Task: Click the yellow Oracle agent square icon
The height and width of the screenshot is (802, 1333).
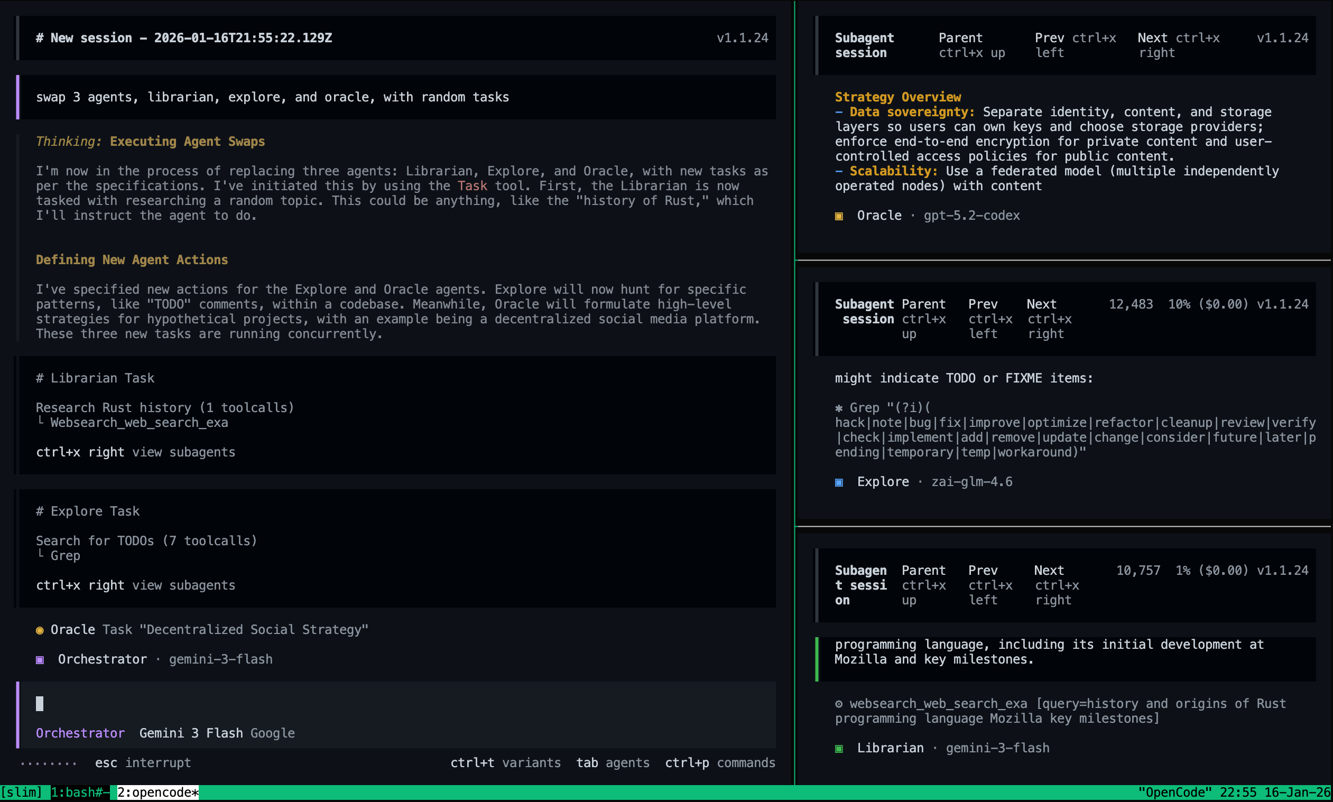Action: tap(839, 216)
